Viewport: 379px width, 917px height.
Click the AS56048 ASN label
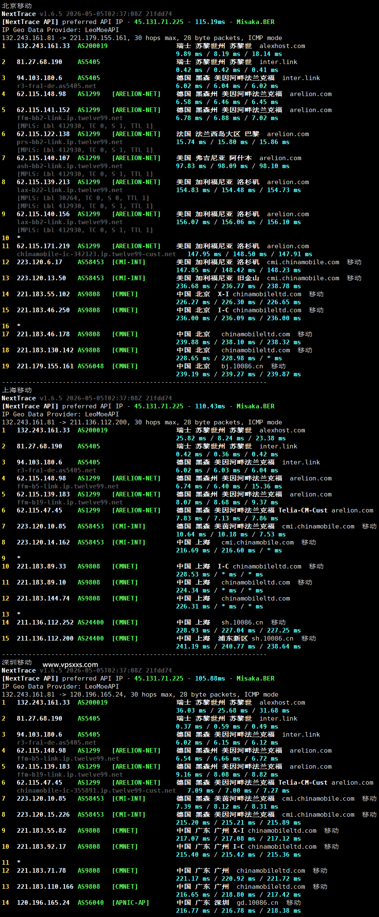point(91,366)
